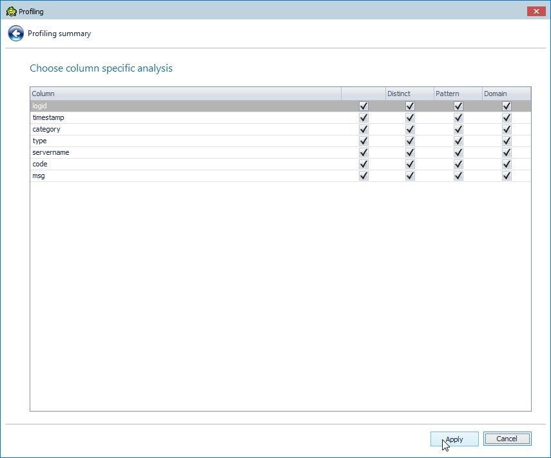Image resolution: width=551 pixels, height=458 pixels.
Task: Toggle Domain checkbox for logid
Action: (x=507, y=106)
